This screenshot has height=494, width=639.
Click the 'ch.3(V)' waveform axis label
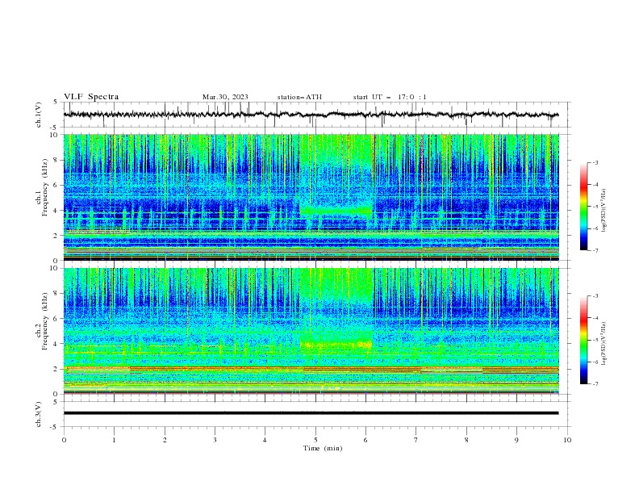click(39, 414)
